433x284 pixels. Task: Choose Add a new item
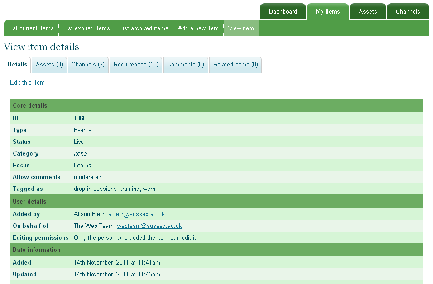pyautogui.click(x=198, y=28)
